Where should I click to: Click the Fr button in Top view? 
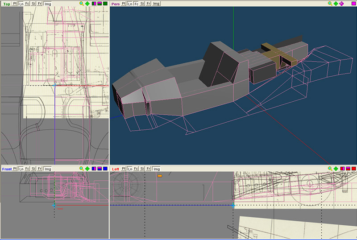40,4
